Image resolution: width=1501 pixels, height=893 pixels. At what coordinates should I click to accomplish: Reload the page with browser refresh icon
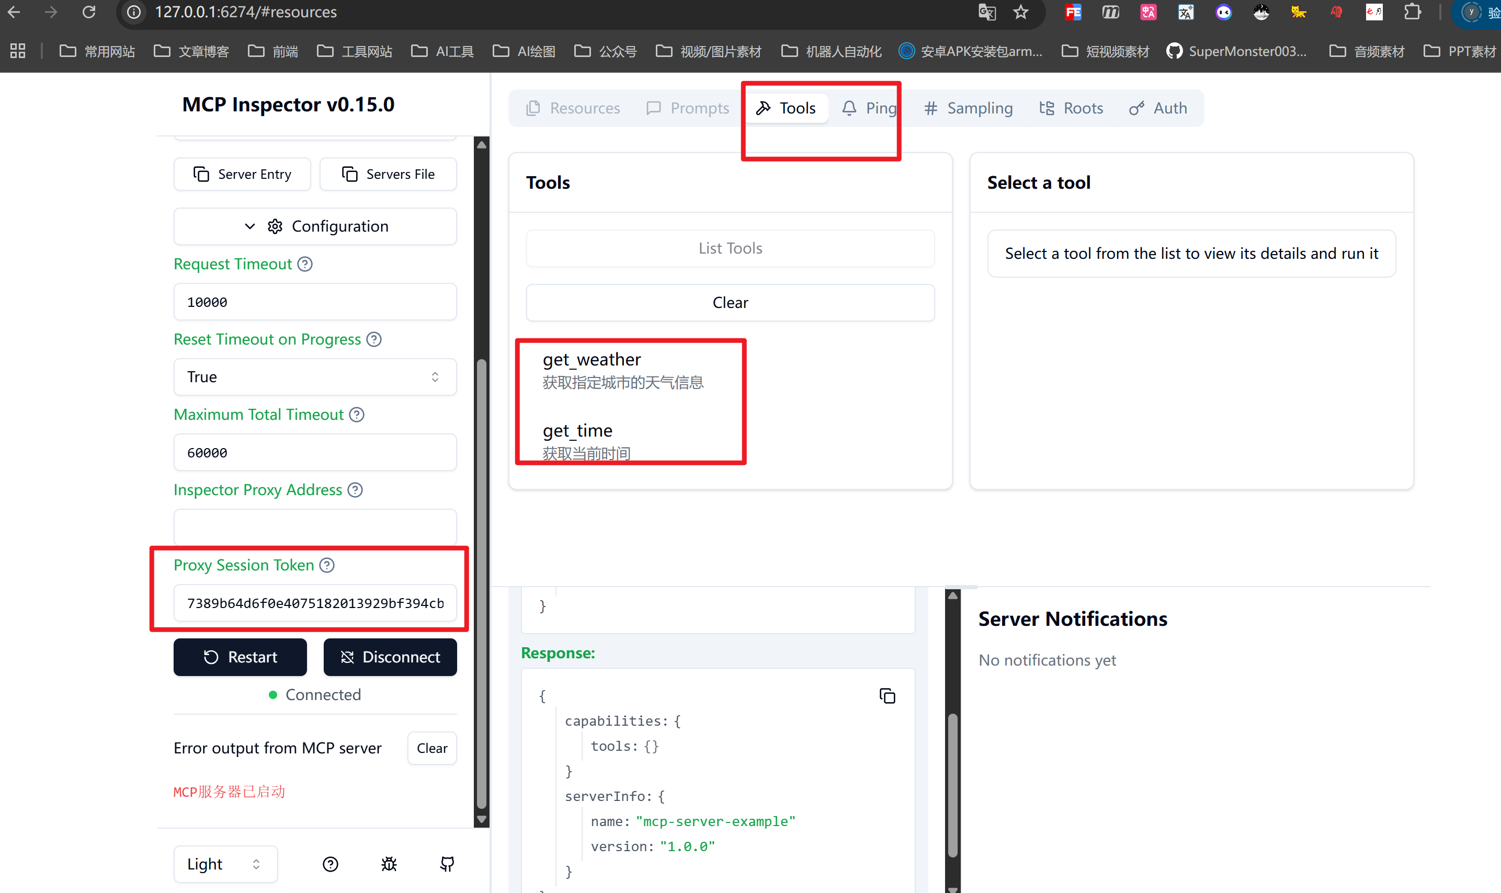[89, 12]
